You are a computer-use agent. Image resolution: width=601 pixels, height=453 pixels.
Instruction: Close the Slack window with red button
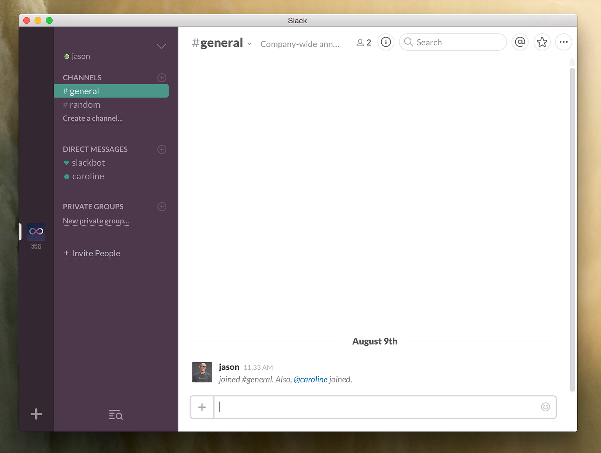27,20
